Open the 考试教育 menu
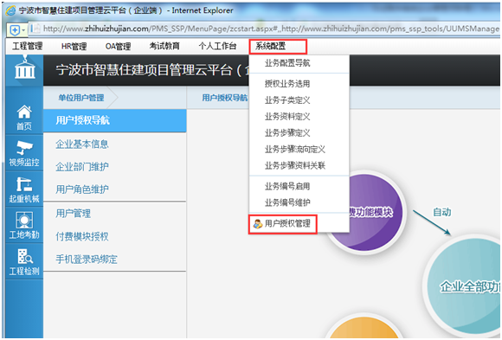This screenshot has height=340, width=502. coord(164,47)
